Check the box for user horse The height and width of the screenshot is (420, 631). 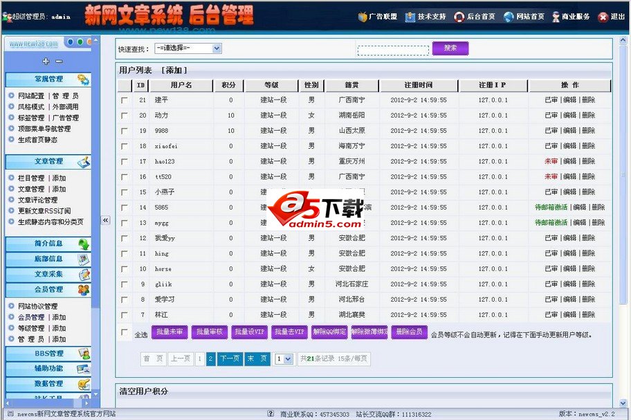[x=125, y=268]
